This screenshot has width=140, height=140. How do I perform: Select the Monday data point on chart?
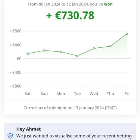[x=61, y=52]
